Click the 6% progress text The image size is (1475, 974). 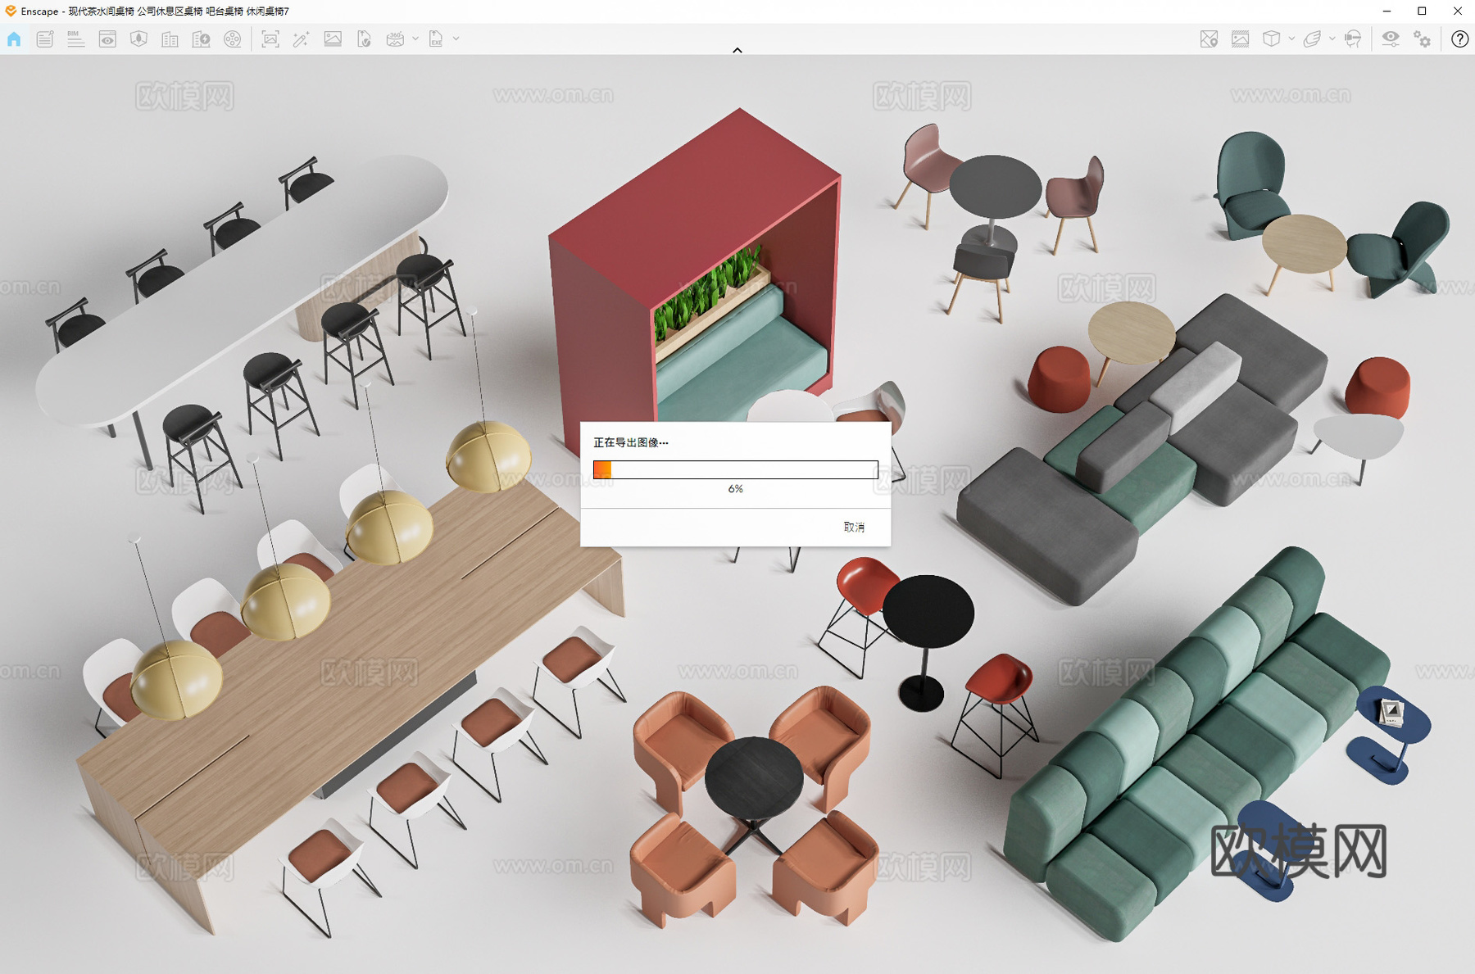736,489
